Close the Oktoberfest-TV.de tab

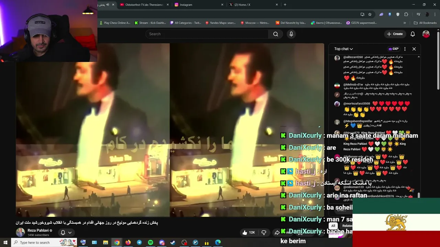168,5
